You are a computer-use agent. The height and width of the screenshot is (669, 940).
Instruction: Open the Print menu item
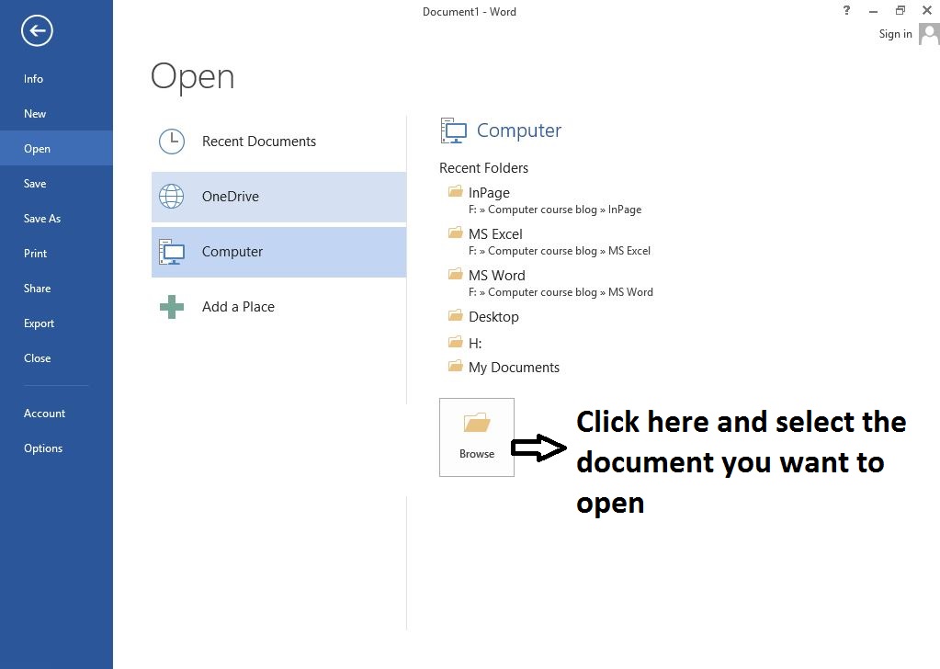[35, 253]
